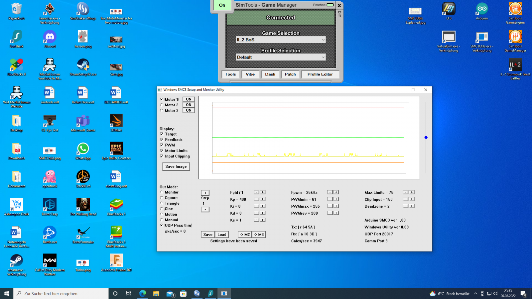Screen dimensions: 532x299
Task: Increase the Step value
Action: [x=205, y=193]
